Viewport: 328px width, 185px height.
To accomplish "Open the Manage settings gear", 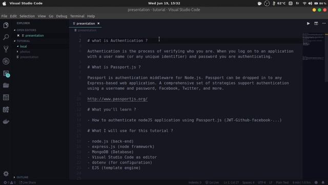I will (x=6, y=174).
